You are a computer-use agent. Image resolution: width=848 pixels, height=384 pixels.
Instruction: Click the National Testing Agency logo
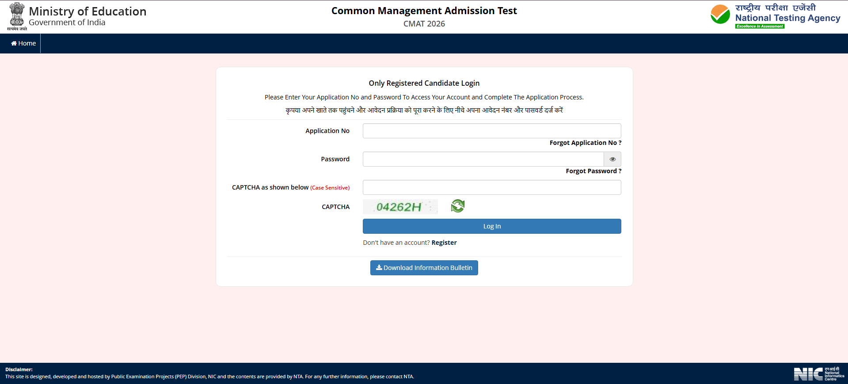775,16
